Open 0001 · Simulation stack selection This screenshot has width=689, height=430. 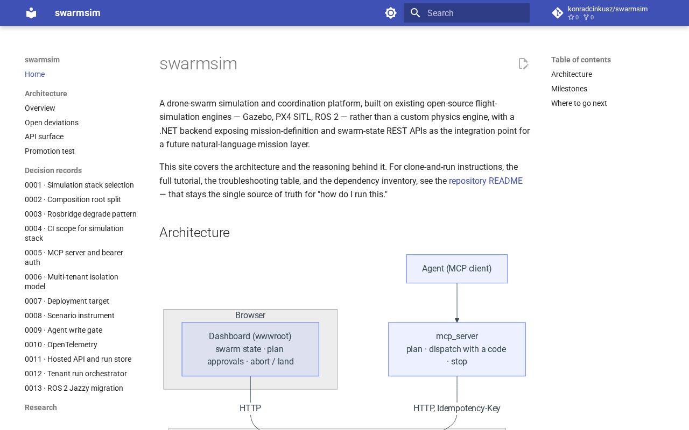coord(79,185)
